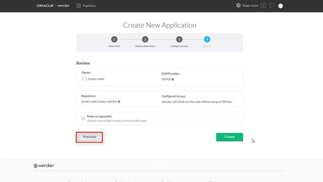This screenshot has width=323, height=182.
Task: Go to step 3 Configure Access
Action: pyautogui.click(x=179, y=39)
